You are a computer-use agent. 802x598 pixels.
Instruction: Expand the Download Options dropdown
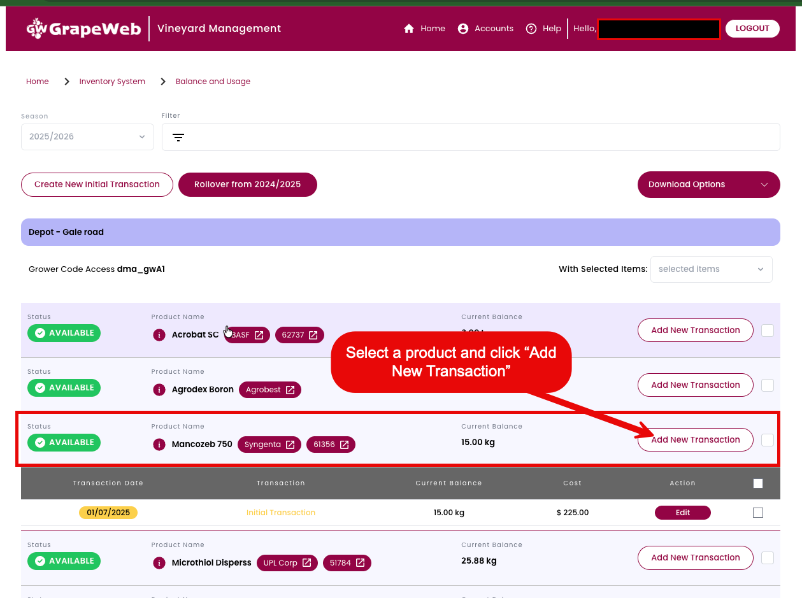[x=708, y=185]
